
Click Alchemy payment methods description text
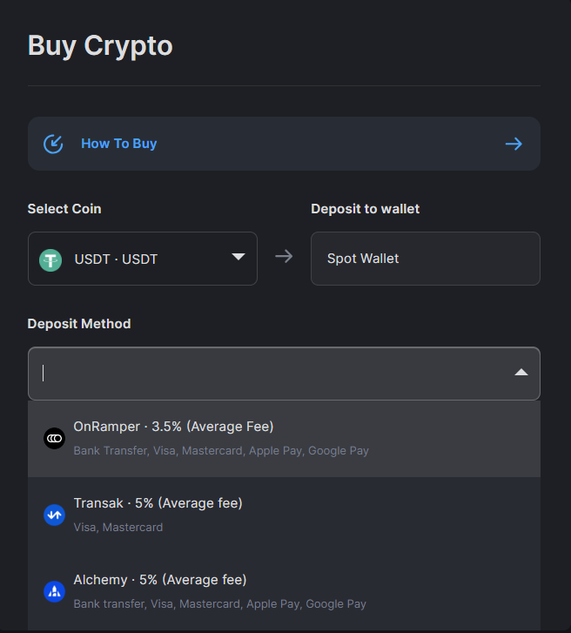[x=220, y=604]
